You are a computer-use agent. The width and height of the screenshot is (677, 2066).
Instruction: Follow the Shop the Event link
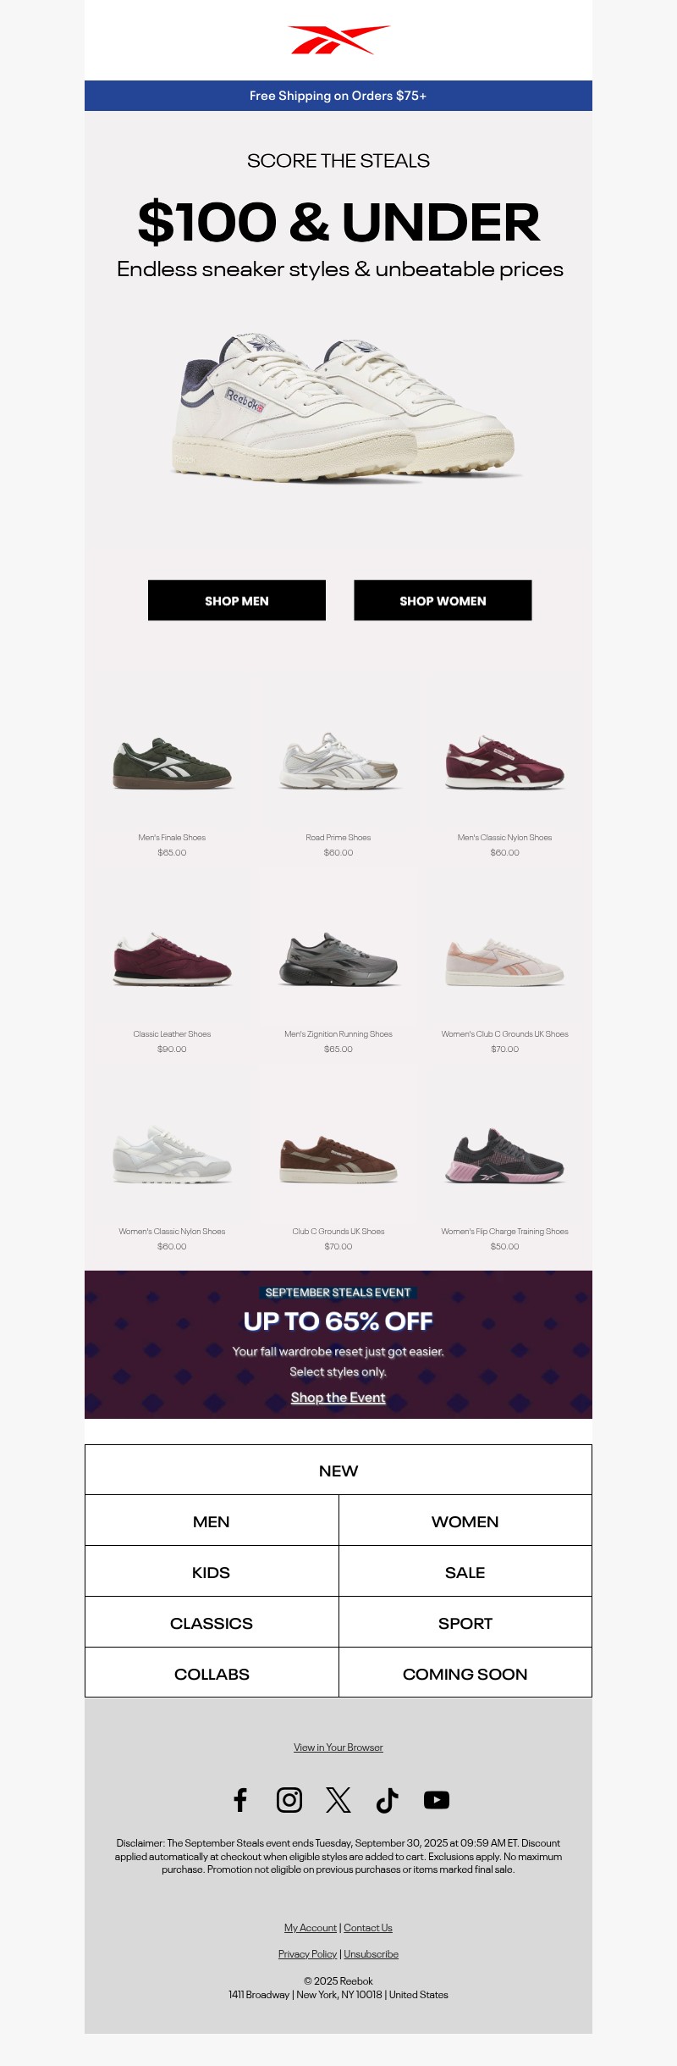pos(338,1398)
